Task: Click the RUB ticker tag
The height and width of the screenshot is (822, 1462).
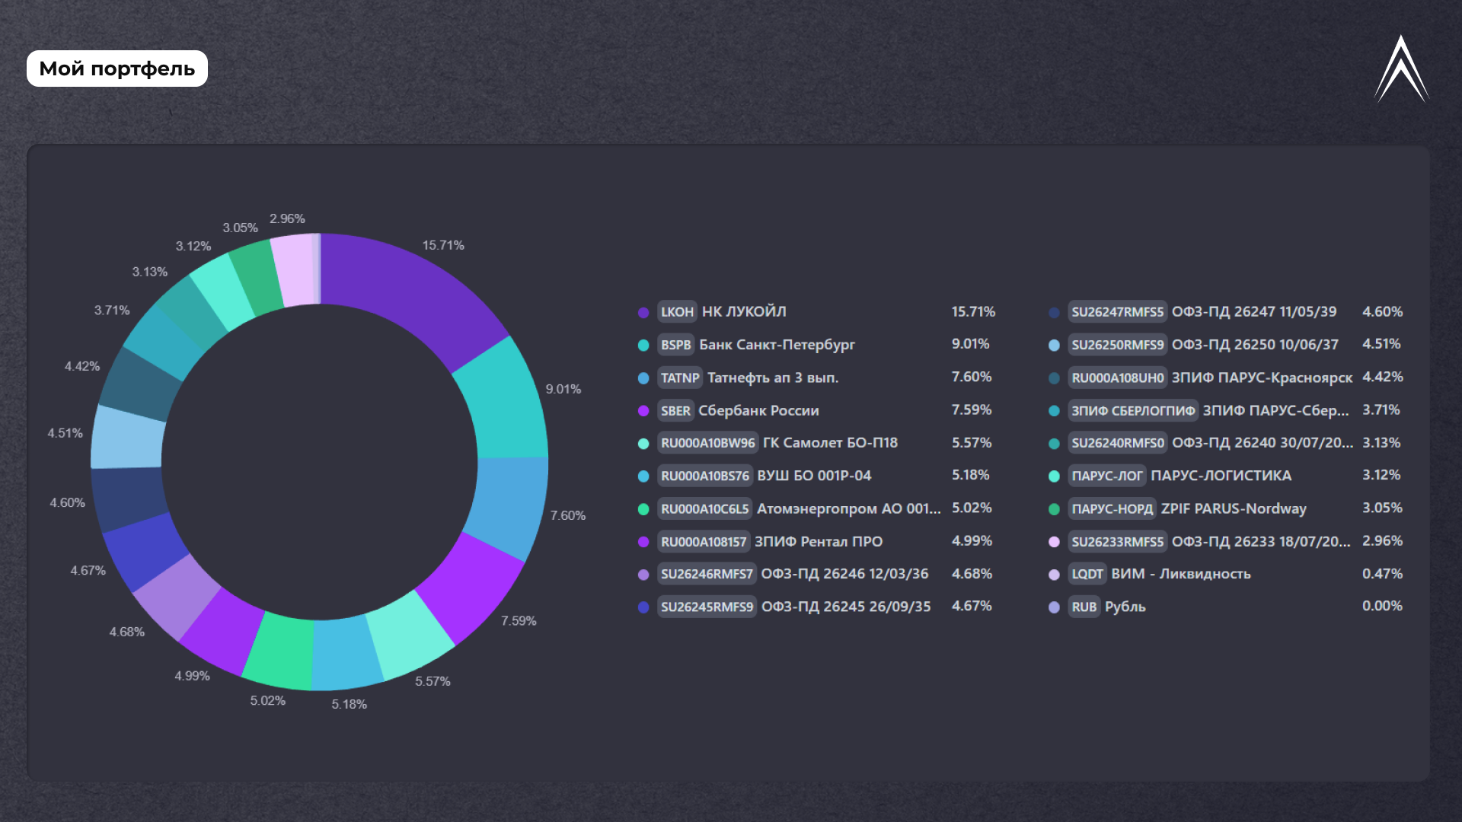Action: pos(1084,607)
